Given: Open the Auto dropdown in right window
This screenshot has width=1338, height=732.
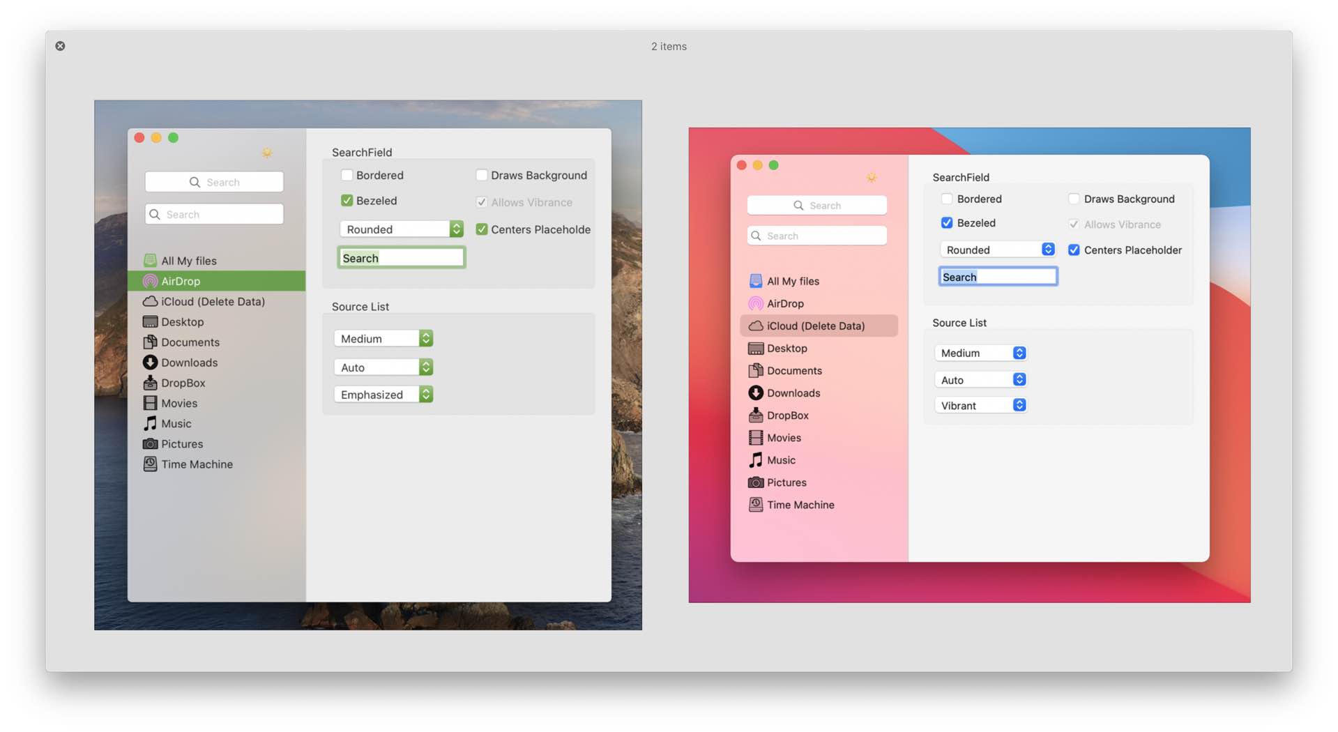Looking at the screenshot, I should (x=980, y=380).
